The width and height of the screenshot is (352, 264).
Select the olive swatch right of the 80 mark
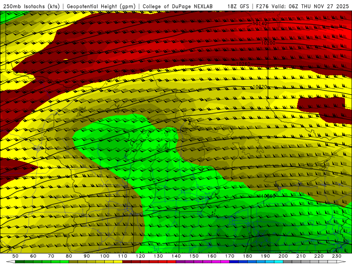click(x=73, y=262)
